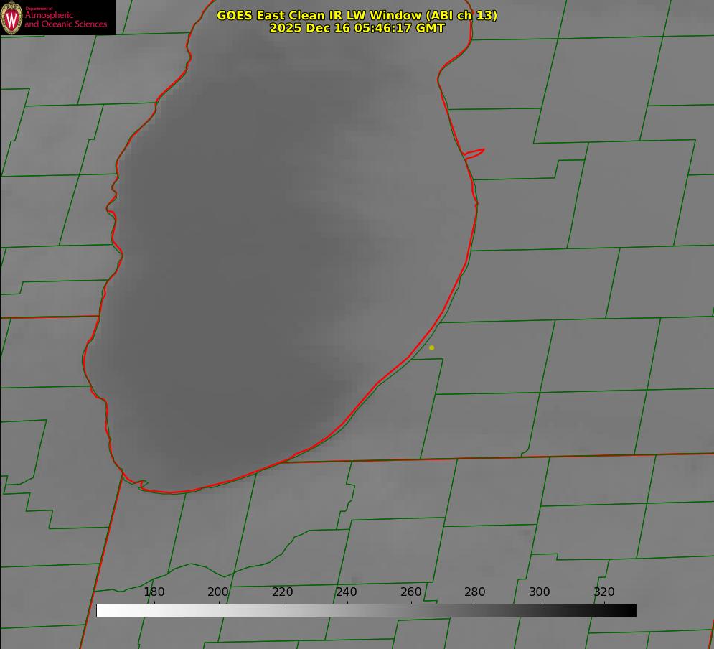Click the 260 colorbar label
This screenshot has width=714, height=649.
pos(410,592)
